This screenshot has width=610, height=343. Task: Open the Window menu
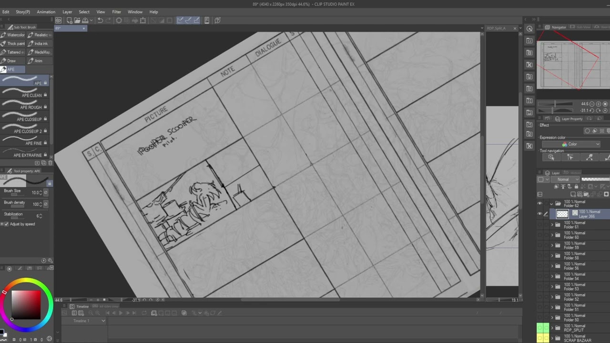point(135,12)
